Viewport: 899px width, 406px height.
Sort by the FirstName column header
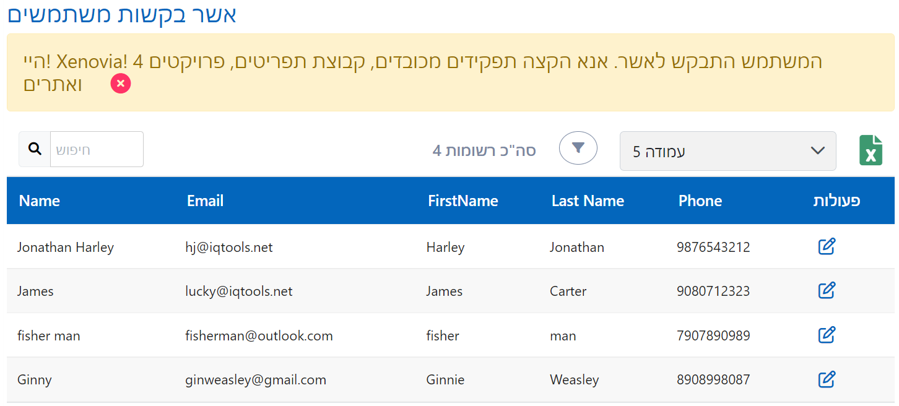tap(463, 201)
